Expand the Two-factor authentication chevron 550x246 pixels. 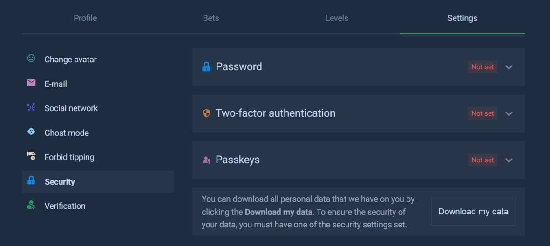pos(509,113)
